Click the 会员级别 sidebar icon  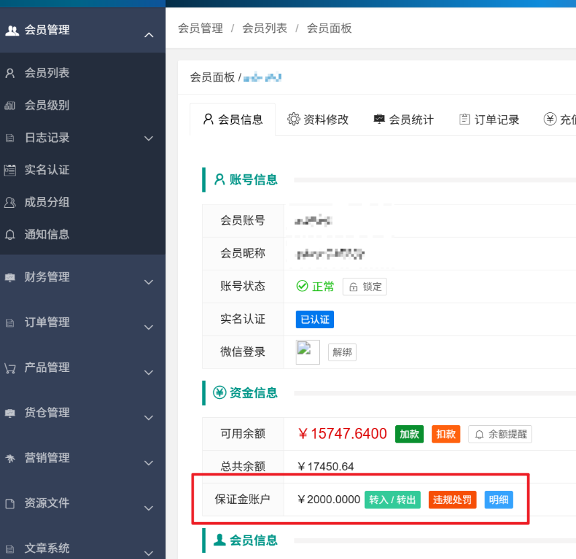point(10,105)
